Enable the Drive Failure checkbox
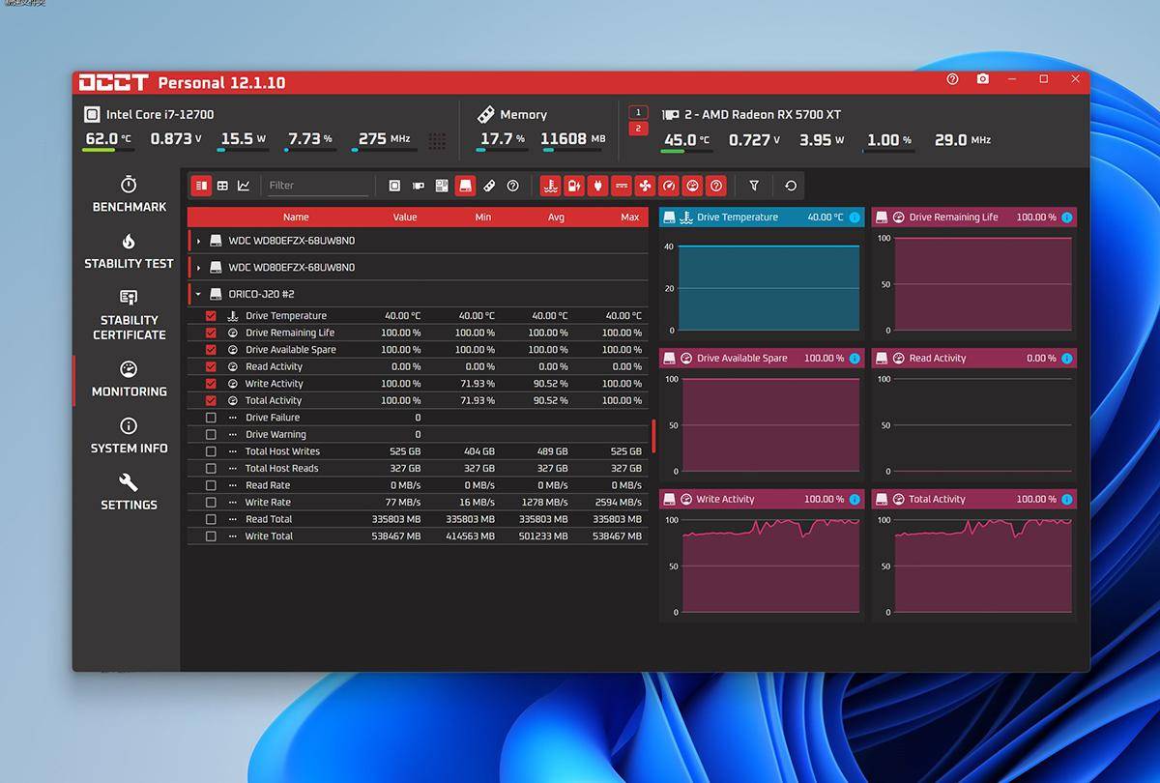 tap(211, 418)
